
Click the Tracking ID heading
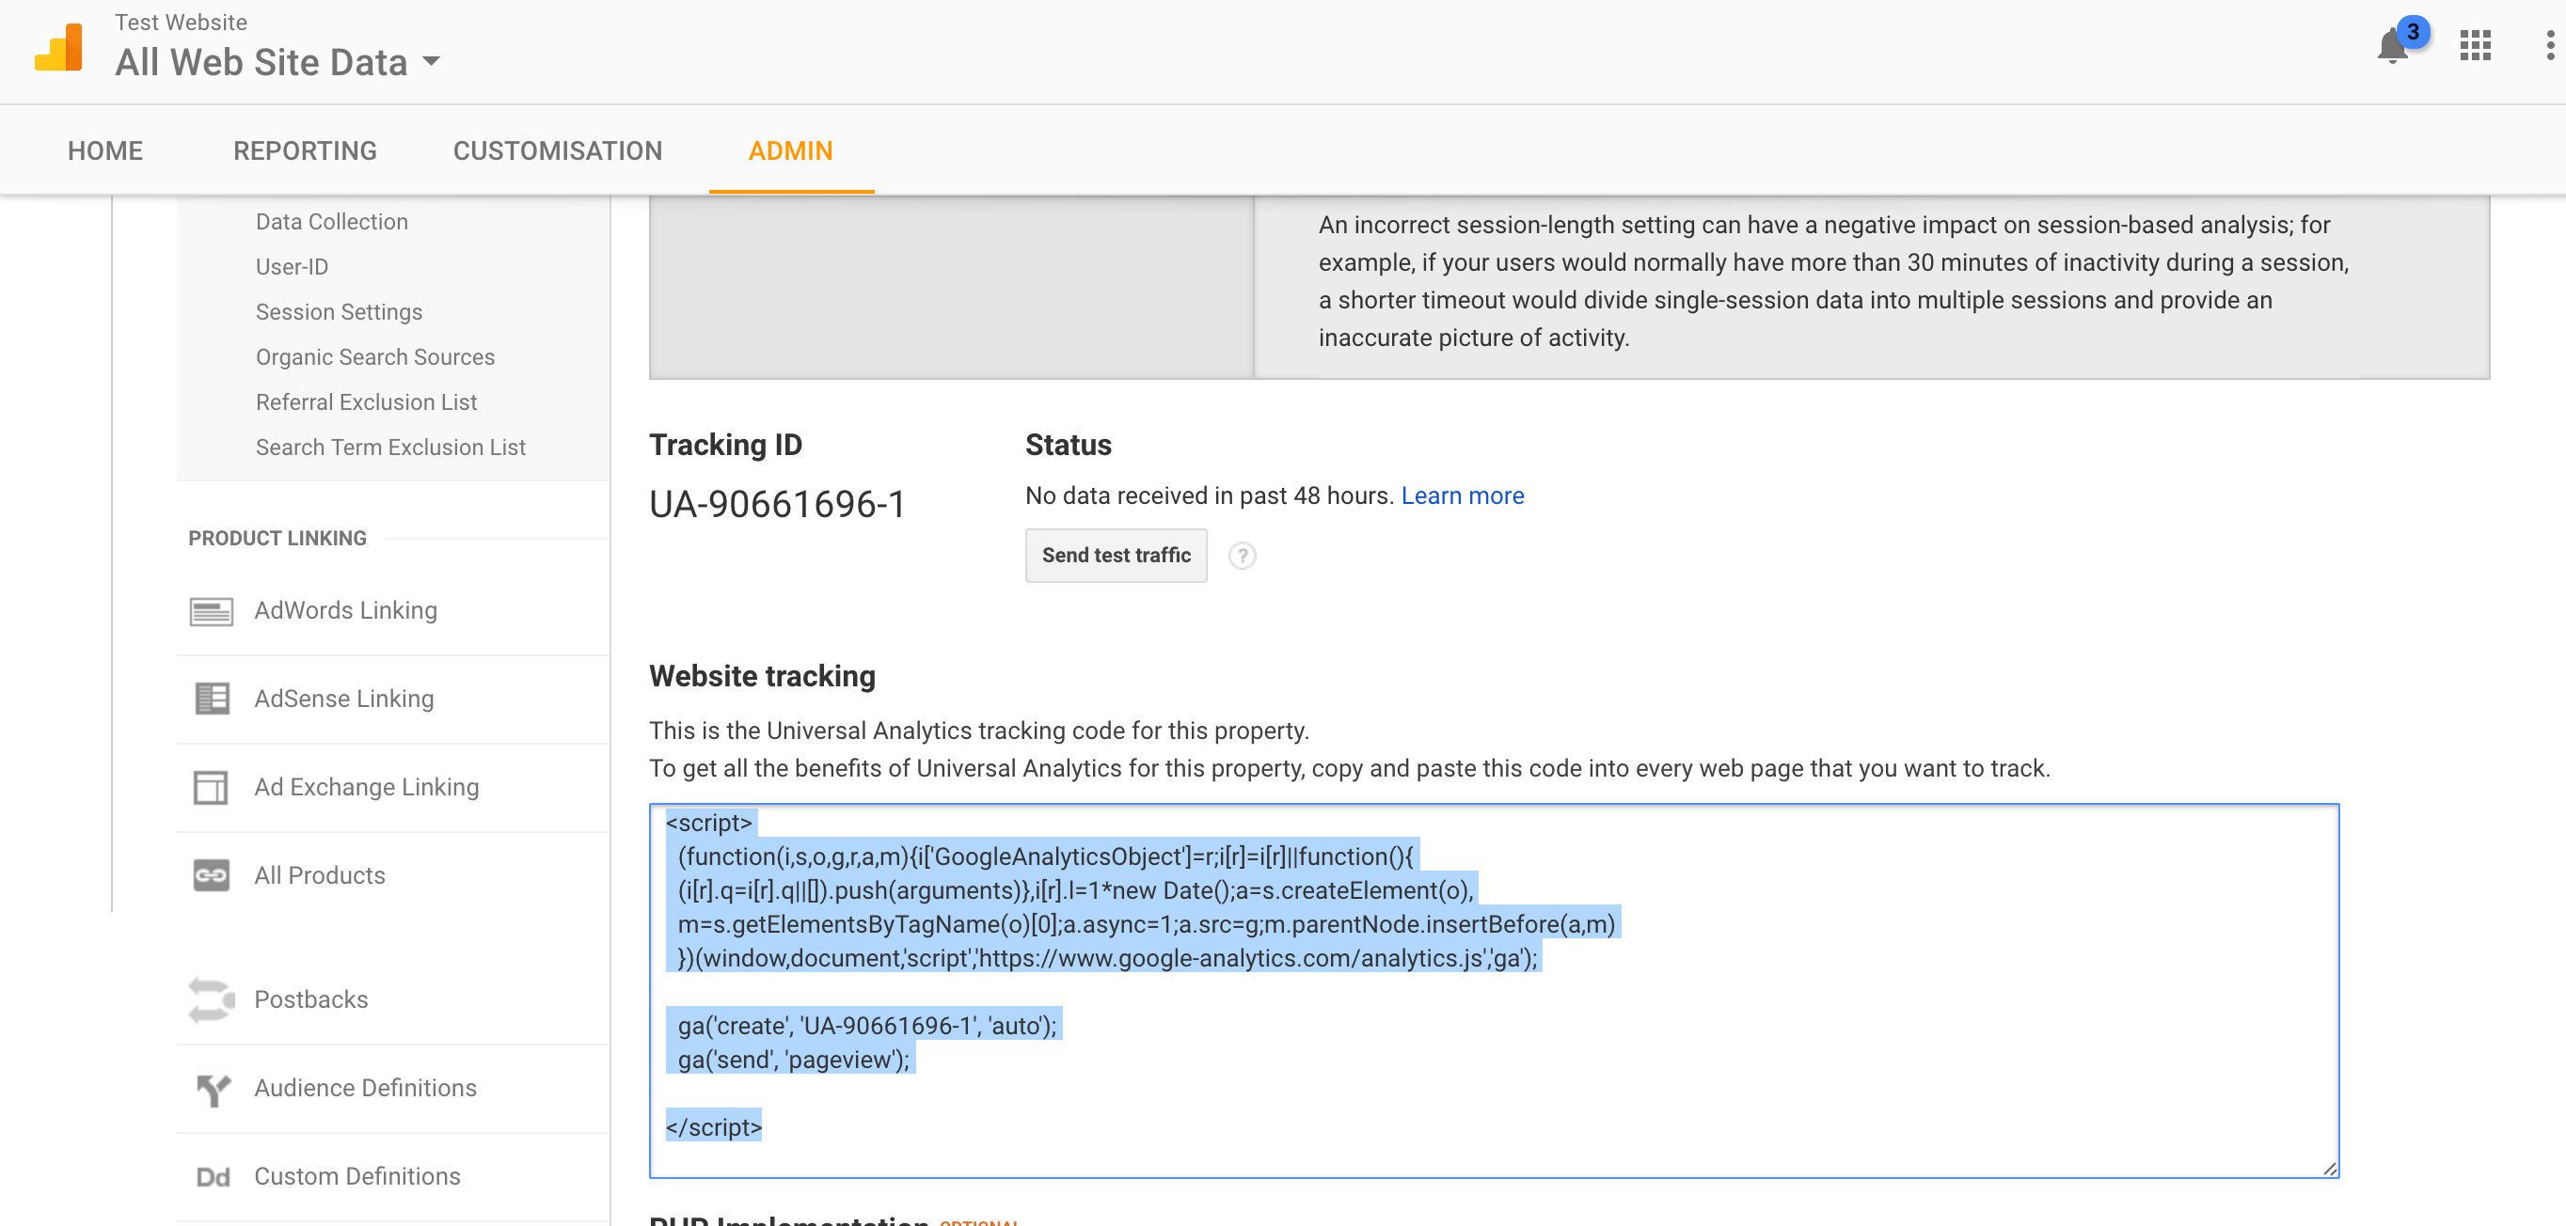click(x=725, y=446)
